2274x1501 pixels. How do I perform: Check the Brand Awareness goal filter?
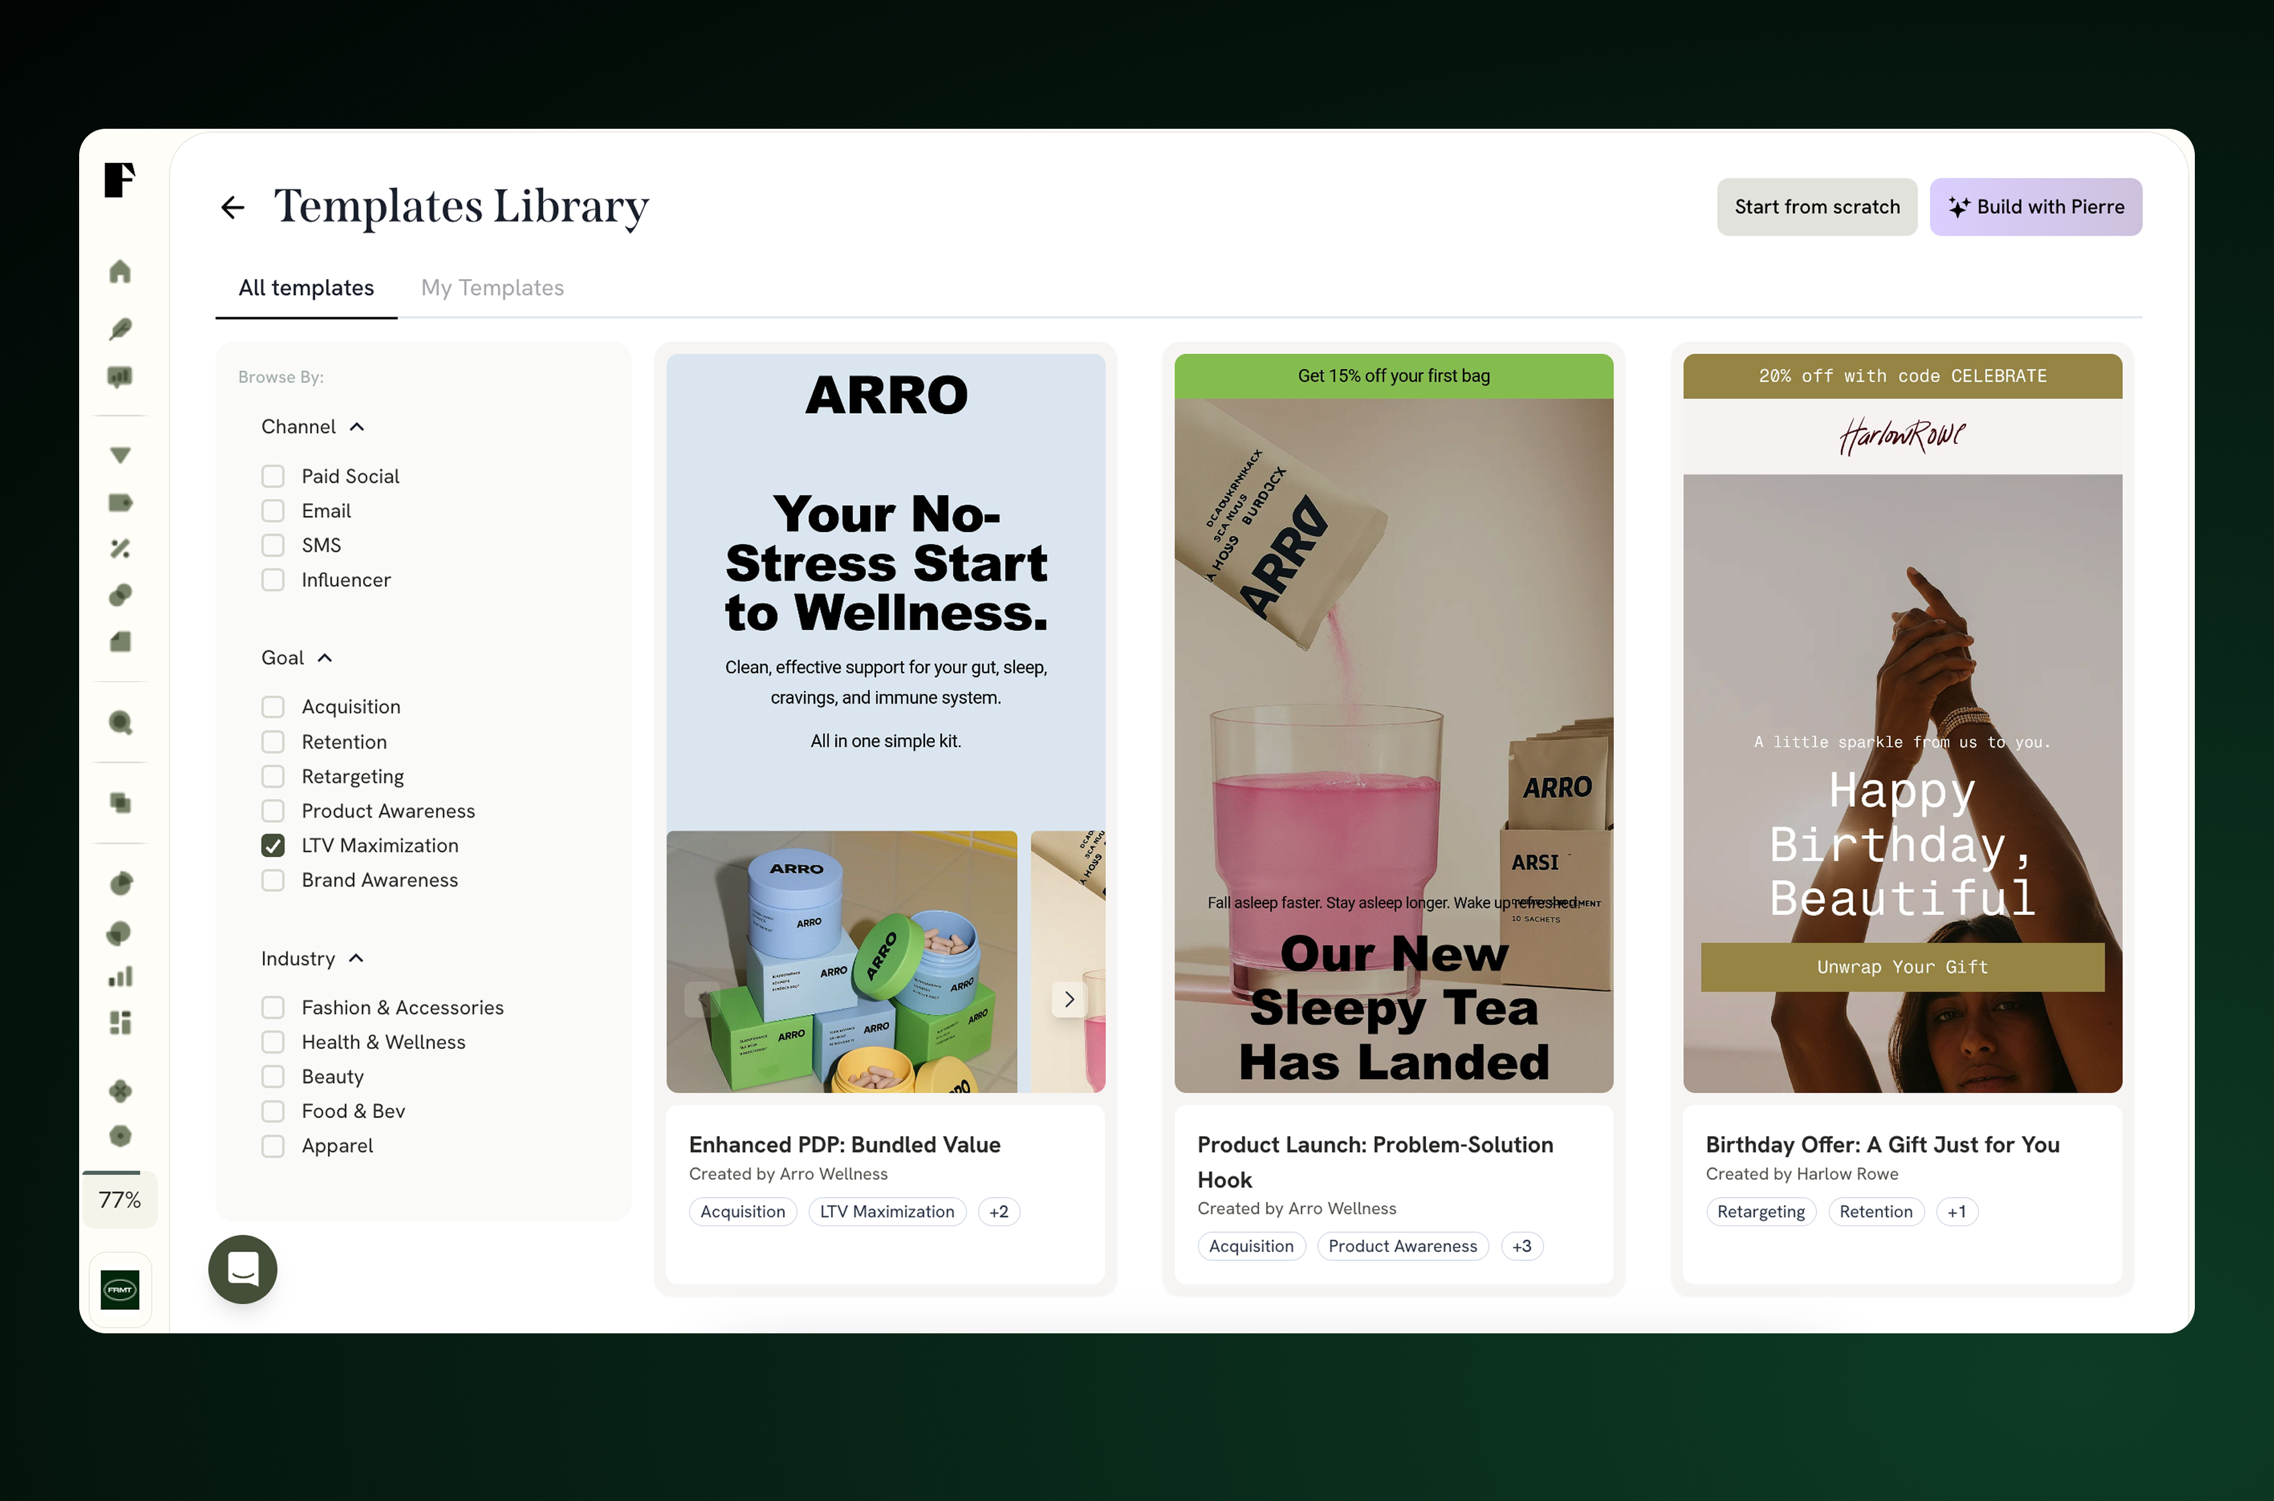(273, 880)
